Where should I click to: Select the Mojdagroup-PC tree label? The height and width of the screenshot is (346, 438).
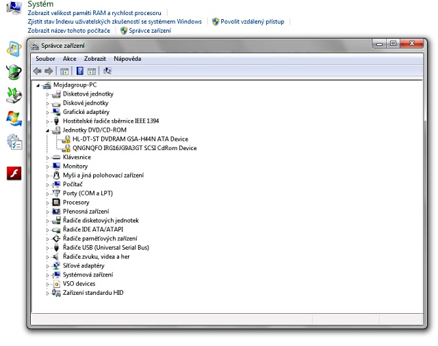pyautogui.click(x=75, y=85)
